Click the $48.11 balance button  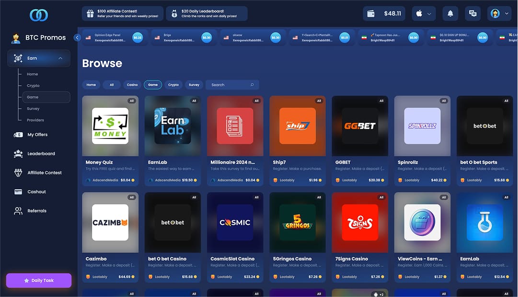point(384,13)
